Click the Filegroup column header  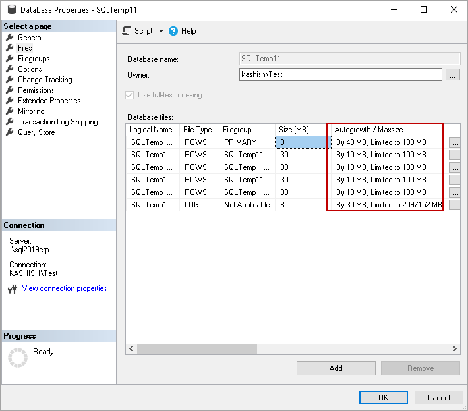pyautogui.click(x=247, y=130)
